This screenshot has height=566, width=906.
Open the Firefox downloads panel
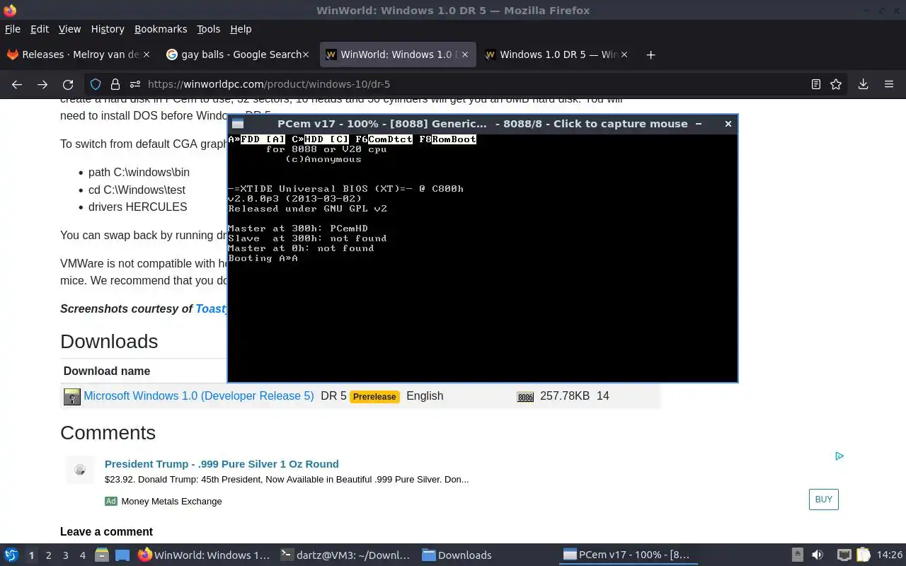click(863, 84)
